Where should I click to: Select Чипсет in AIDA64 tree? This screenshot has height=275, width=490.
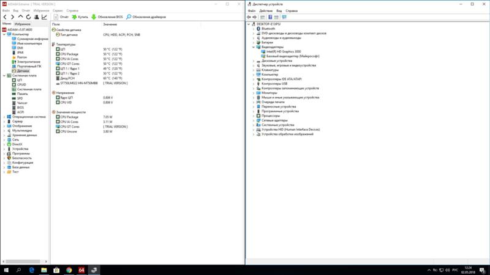20,103
